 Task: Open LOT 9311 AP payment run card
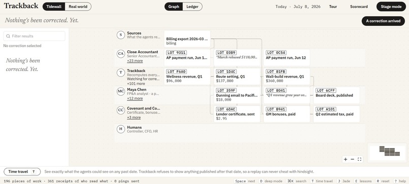coord(187,58)
